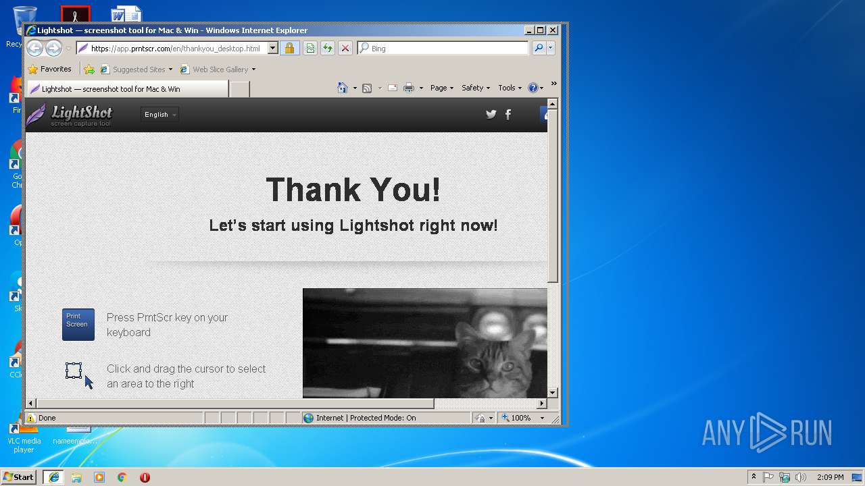Open Windows Explorer from the taskbar

[x=76, y=477]
